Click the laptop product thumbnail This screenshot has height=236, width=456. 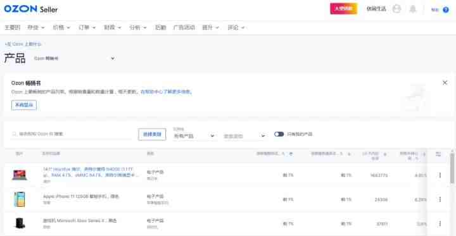[x=20, y=175]
